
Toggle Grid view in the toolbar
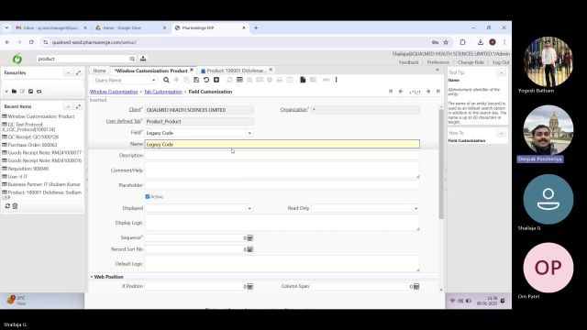[x=239, y=80]
